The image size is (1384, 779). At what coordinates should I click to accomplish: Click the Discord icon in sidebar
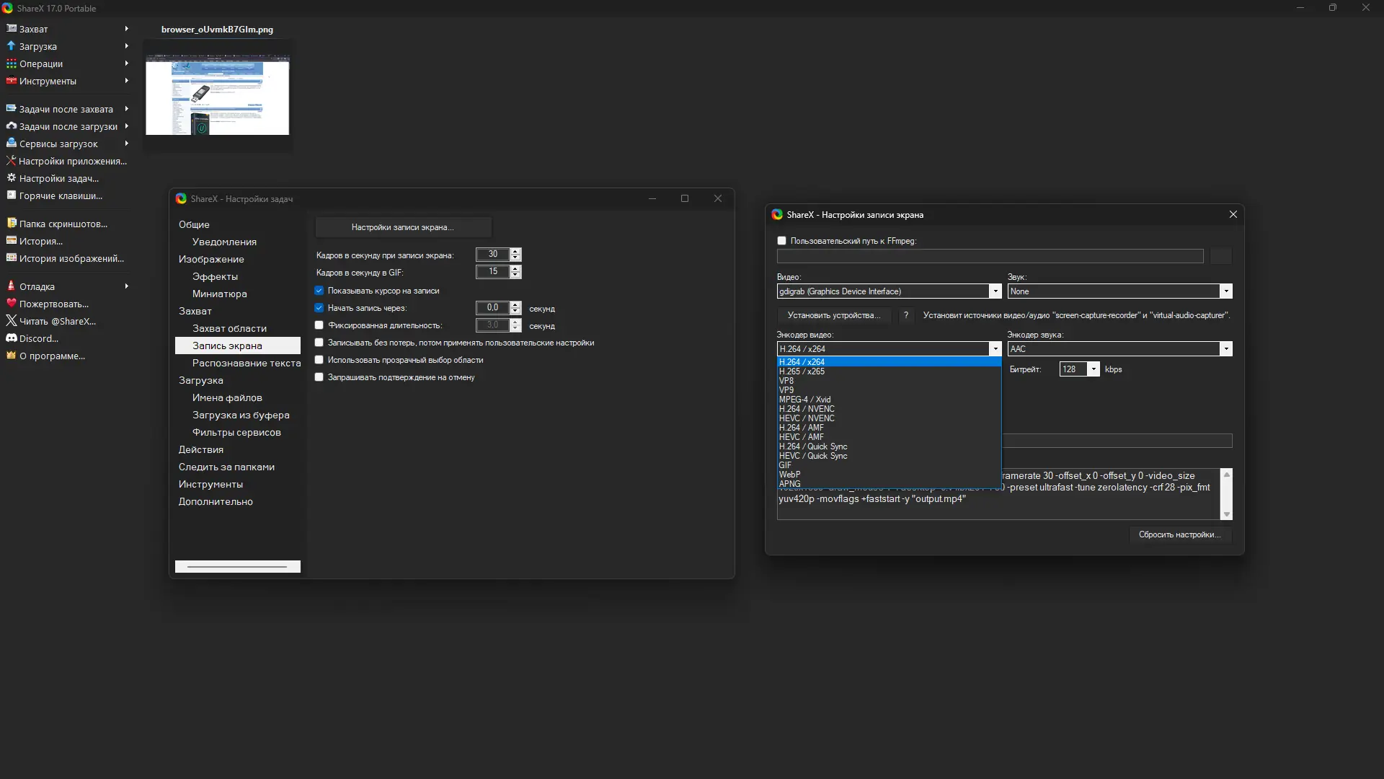(11, 338)
